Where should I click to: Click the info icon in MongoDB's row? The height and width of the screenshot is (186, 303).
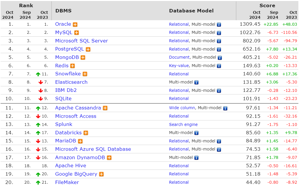pos(220,58)
